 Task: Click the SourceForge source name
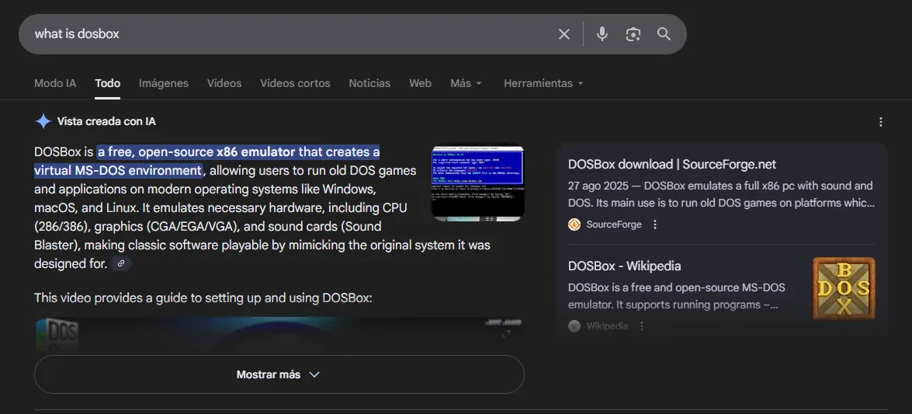click(614, 224)
